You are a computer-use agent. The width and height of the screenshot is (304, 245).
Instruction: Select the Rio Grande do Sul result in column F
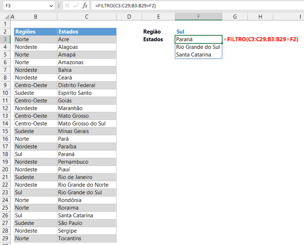[x=198, y=47]
